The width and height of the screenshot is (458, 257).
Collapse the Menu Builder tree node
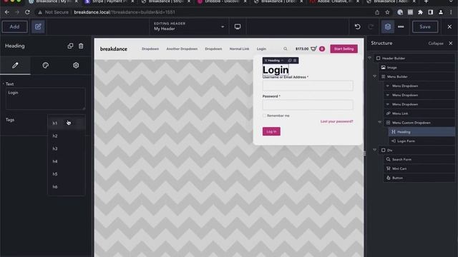click(x=375, y=76)
